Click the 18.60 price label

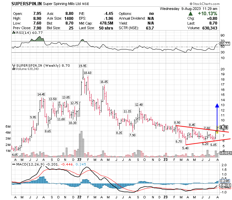[87, 73]
